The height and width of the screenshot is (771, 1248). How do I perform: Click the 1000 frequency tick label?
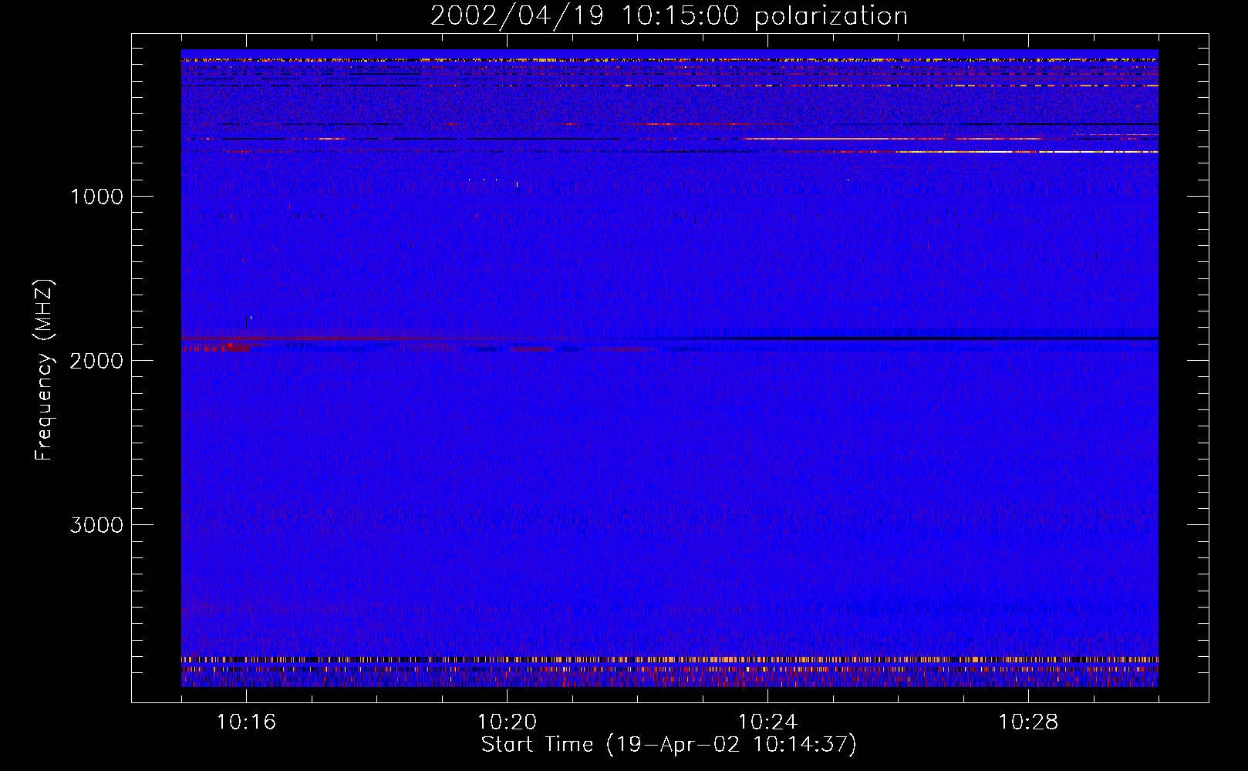96,197
